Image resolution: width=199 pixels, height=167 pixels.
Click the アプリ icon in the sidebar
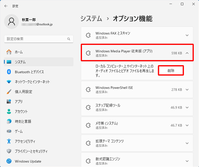[x=9, y=101]
